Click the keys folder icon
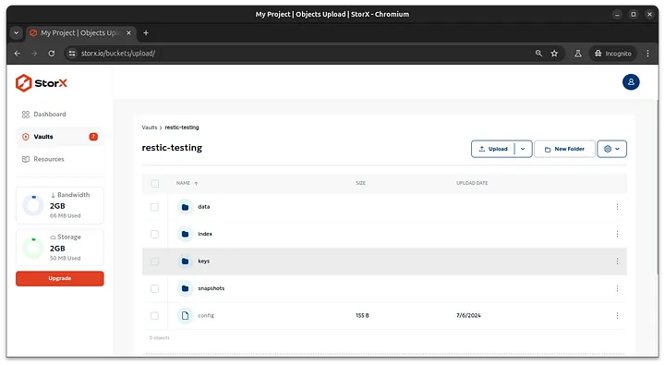 [x=185, y=262]
